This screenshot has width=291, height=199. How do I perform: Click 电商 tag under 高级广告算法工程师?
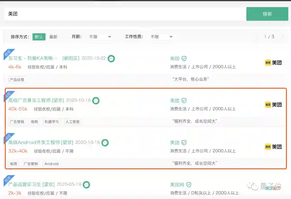coord(34,122)
